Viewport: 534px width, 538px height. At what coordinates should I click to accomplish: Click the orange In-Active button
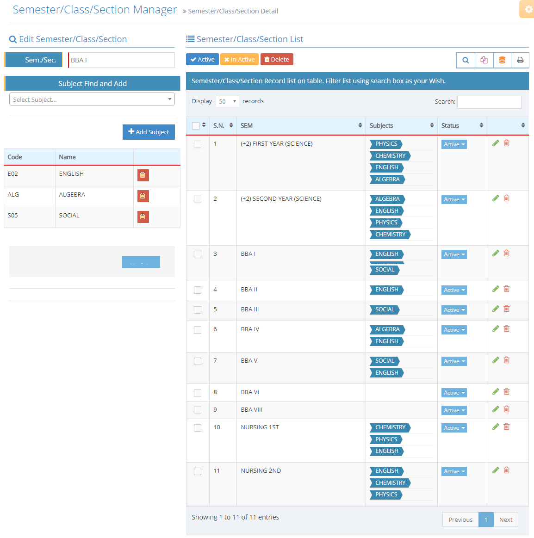click(239, 60)
